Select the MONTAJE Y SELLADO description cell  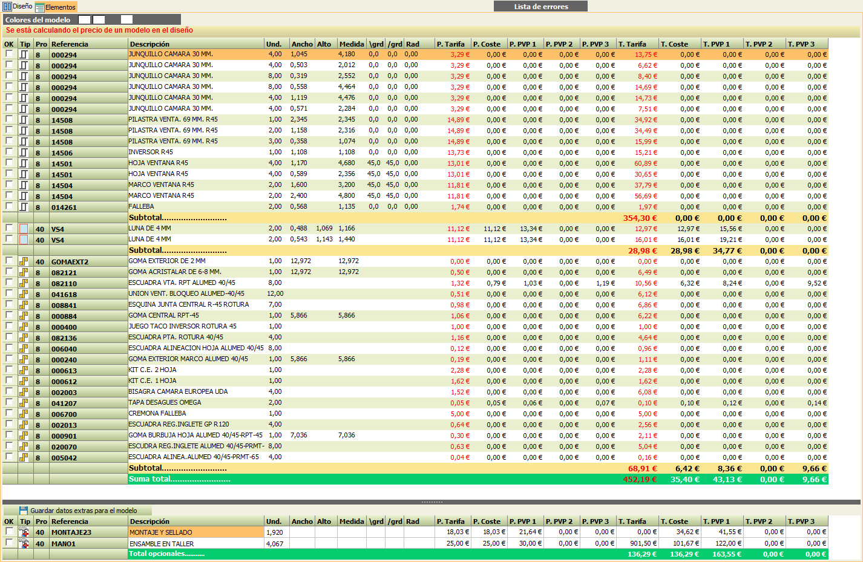(x=196, y=532)
